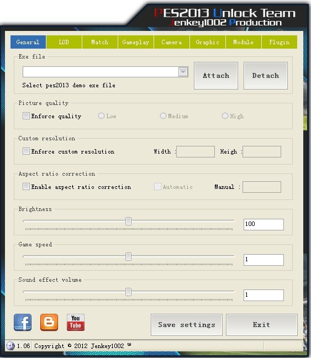Click the Game speed slider handle
This screenshot has height=358, width=311.
(x=128, y=257)
